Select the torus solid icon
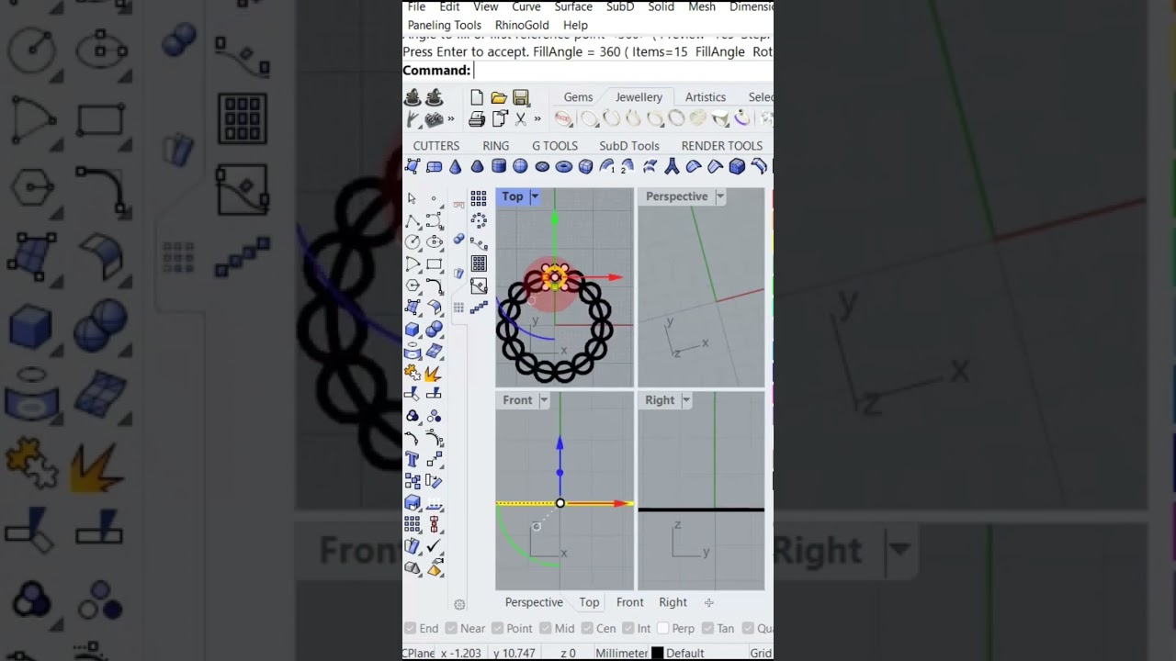Image resolution: width=1176 pixels, height=661 pixels. [x=564, y=166]
